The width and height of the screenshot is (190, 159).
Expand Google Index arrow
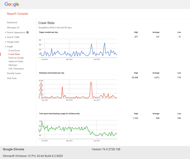coord(5,42)
